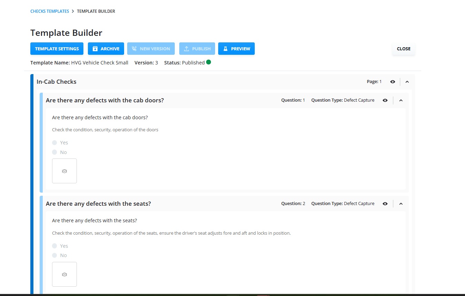Click the Archive button

(106, 49)
